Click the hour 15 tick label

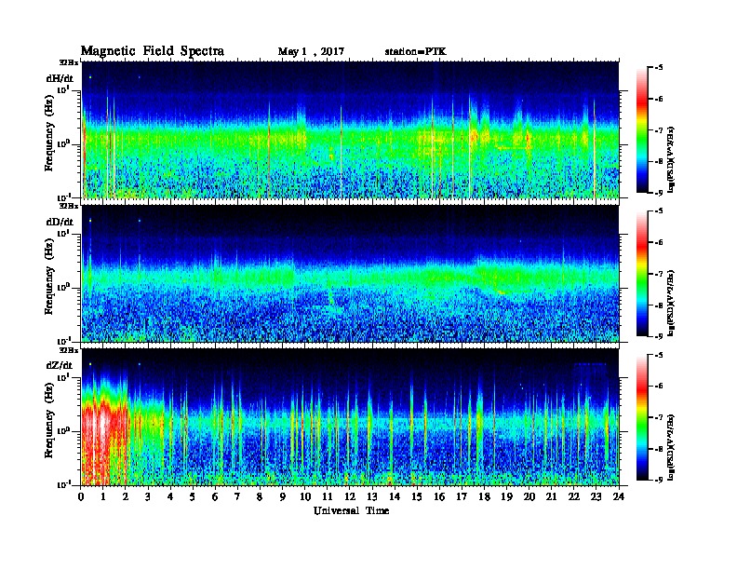click(418, 496)
